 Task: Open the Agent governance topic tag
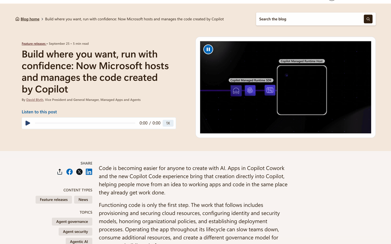point(72,222)
